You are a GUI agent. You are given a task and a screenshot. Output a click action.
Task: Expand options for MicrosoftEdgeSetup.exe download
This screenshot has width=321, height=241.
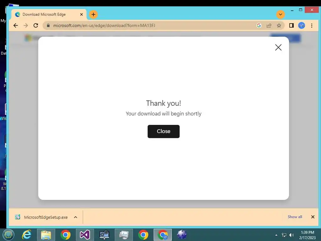[x=76, y=217]
